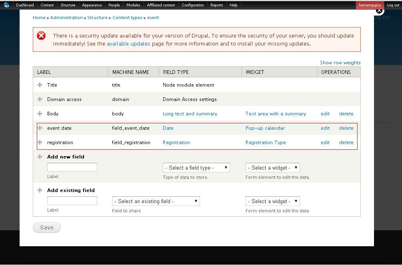This screenshot has width=402, height=265.
Task: Open the Modules menu
Action: 133,5
